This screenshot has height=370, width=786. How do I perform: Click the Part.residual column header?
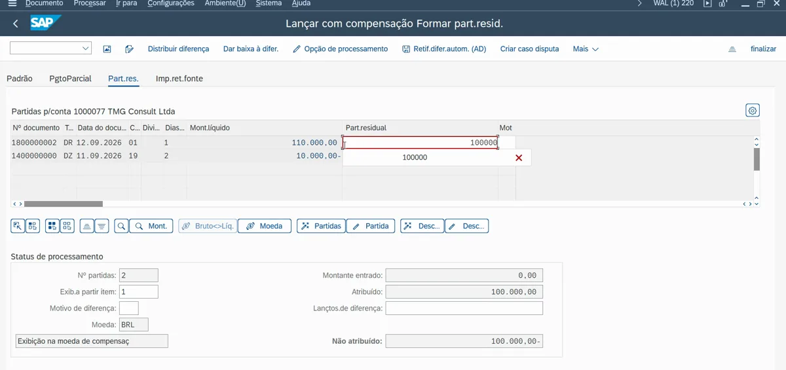(366, 128)
